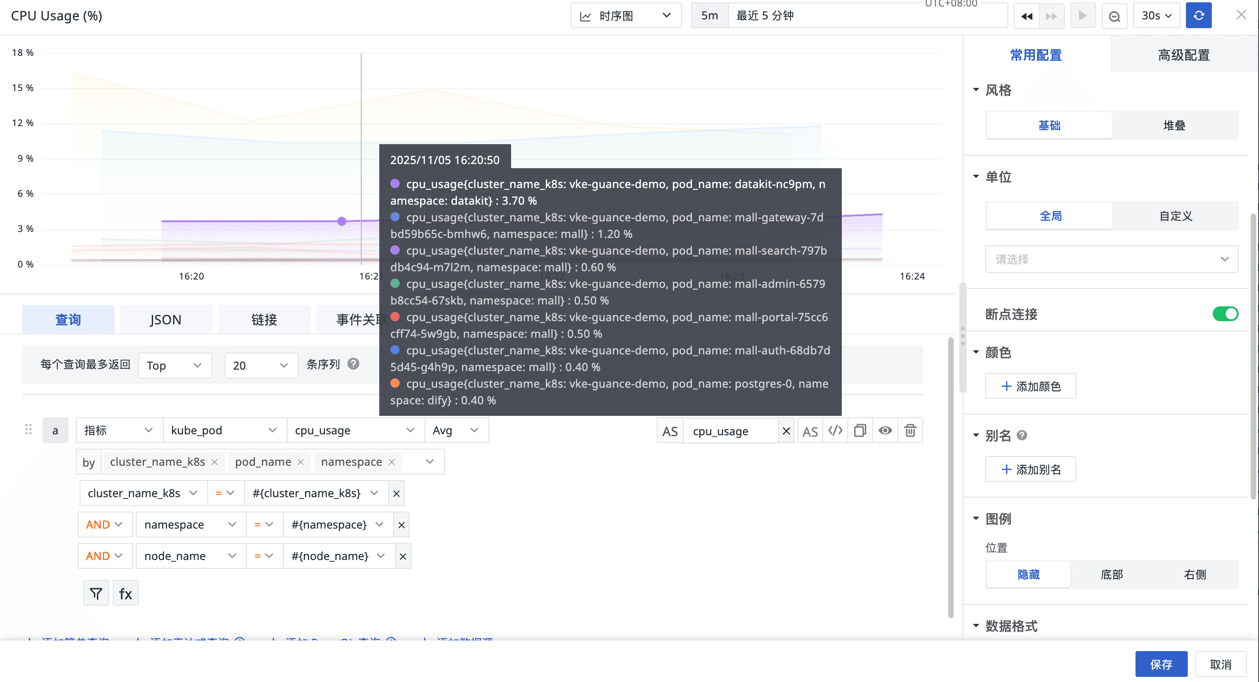
Task: Delete query a with the trash icon
Action: (x=909, y=431)
